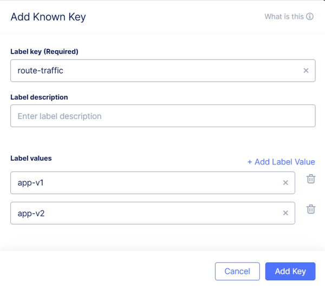Click the plus sign before Add Label Value
This screenshot has height=290, width=325.
[x=250, y=162]
